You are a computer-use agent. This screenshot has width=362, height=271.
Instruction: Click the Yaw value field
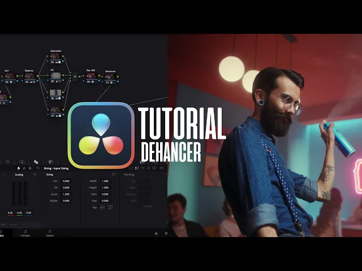pyautogui.click(x=105, y=201)
